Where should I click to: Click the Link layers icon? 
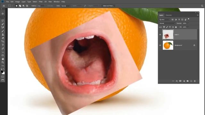pyautogui.click(x=173, y=81)
